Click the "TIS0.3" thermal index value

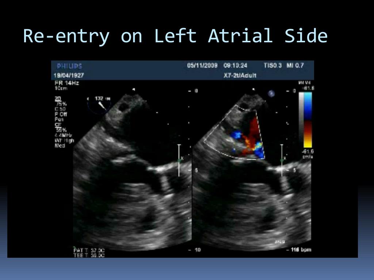tap(272, 65)
